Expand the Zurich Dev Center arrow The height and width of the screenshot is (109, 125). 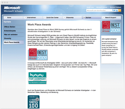point(45,18)
